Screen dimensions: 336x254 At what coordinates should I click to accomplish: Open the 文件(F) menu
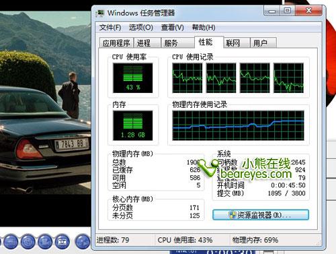(110, 28)
